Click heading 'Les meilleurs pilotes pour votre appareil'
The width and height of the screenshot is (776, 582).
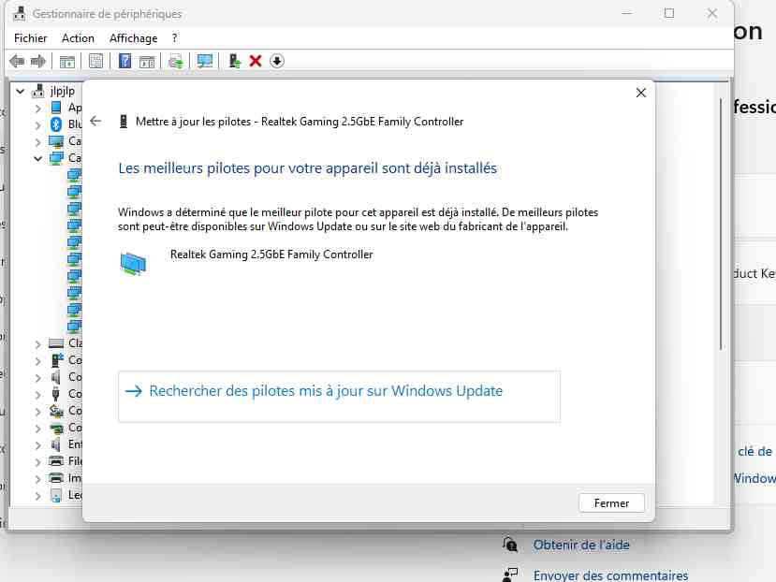point(307,168)
